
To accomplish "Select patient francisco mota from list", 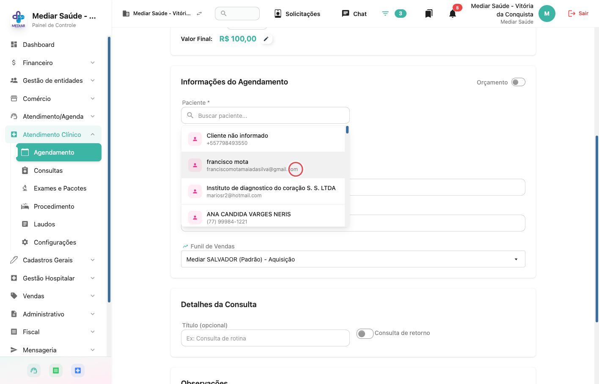I will (x=263, y=165).
